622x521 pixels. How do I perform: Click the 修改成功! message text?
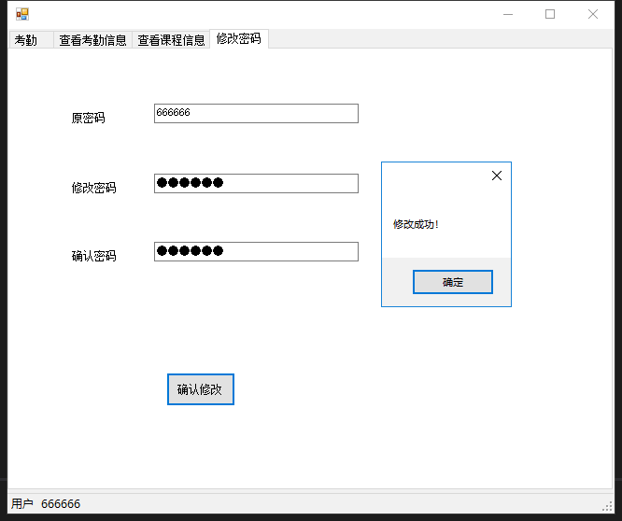pyautogui.click(x=416, y=224)
